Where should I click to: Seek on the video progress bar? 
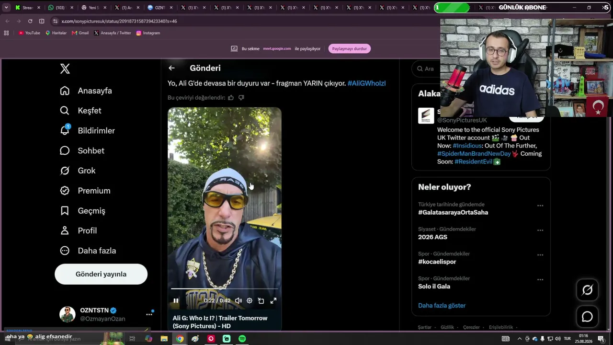(224, 289)
